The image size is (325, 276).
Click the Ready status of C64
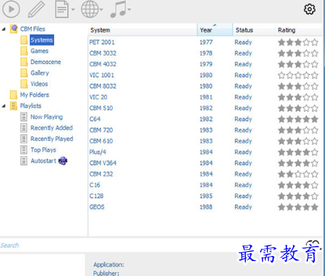[243, 119]
